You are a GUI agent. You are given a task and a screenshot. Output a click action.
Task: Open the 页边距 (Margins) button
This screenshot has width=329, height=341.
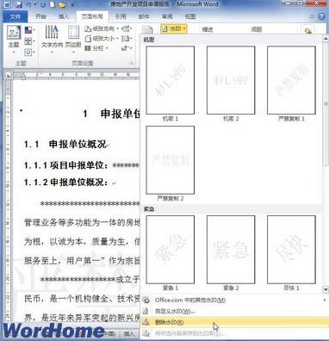point(73,40)
